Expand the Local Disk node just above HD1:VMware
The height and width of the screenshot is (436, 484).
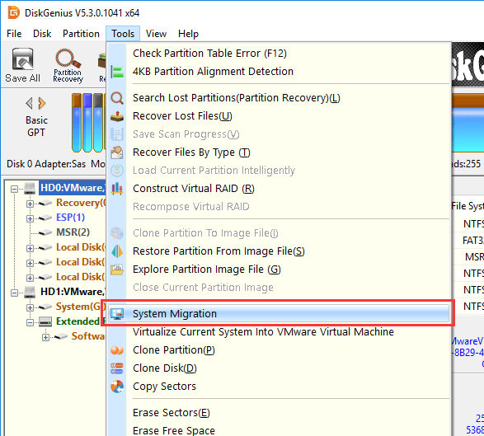point(30,278)
